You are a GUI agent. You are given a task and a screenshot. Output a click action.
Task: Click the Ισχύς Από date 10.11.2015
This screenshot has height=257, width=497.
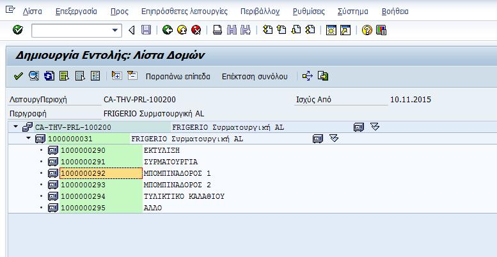click(411, 100)
